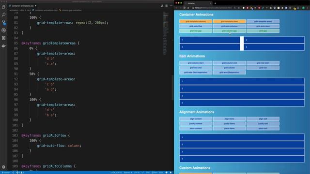Close the Animation browser tab
This screenshot has height=174, width=310.
210,3
